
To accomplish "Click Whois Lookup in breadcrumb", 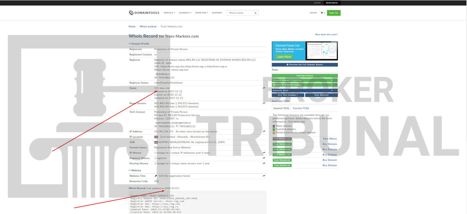I will (x=148, y=26).
